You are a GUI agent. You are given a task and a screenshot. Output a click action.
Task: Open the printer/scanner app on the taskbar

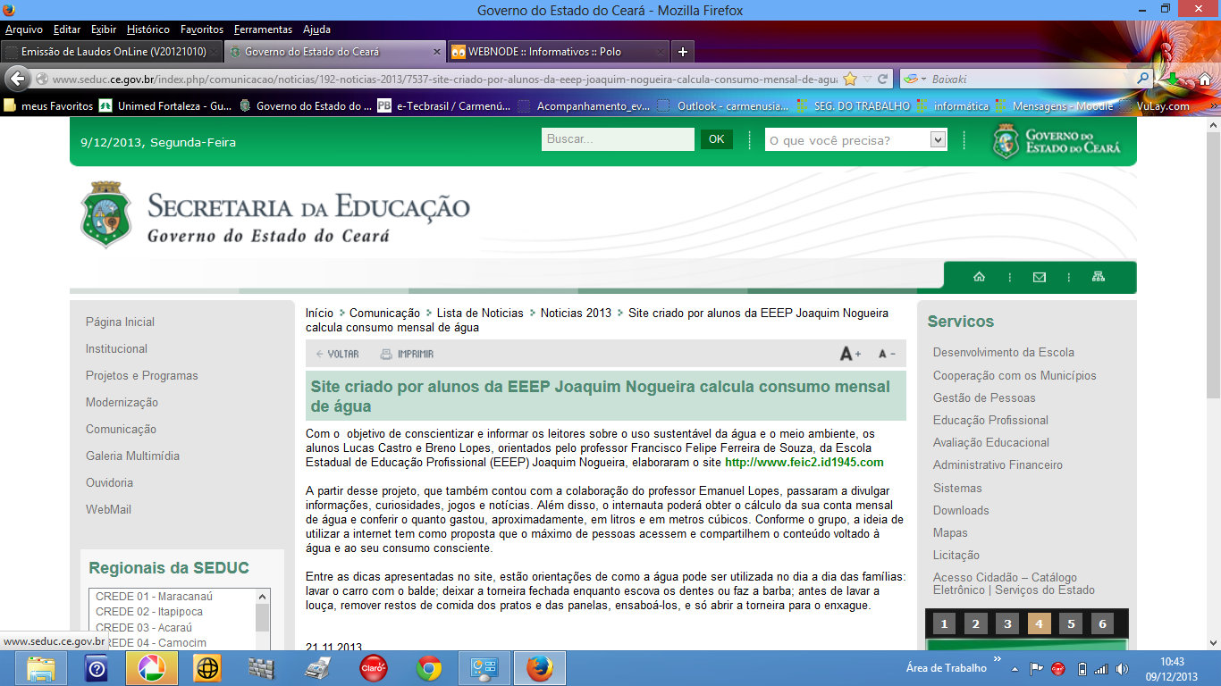point(318,668)
